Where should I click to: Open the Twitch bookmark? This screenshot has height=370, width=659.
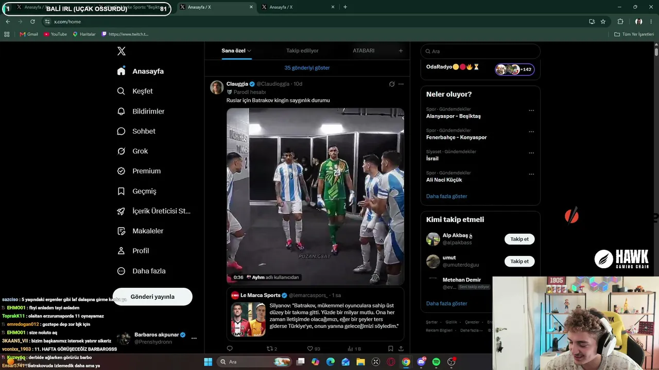coord(125,34)
